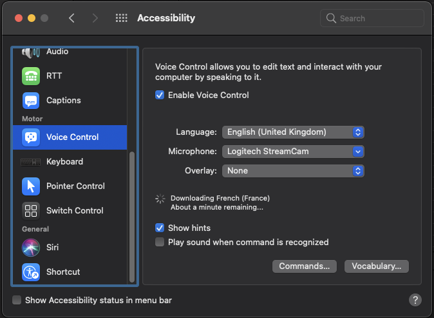Select the Switch Control grid icon
The width and height of the screenshot is (434, 318).
[31, 211]
